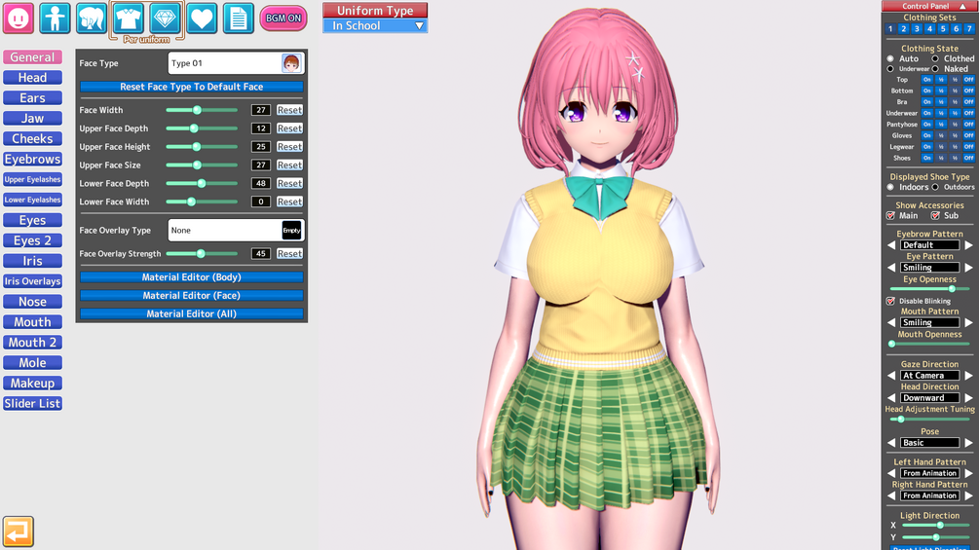Reset the Face Width value

click(x=289, y=110)
